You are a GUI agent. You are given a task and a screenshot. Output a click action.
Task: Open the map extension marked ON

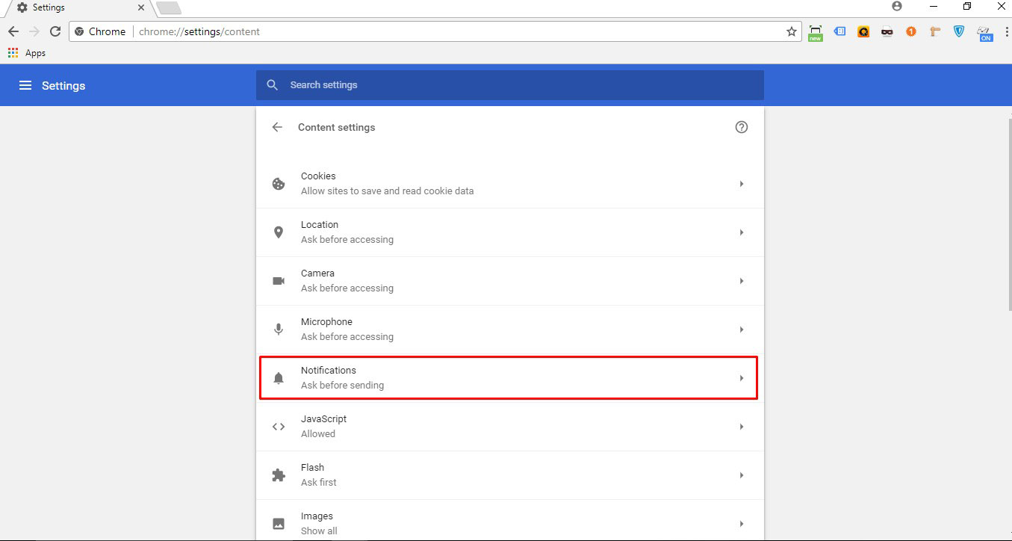tap(984, 31)
